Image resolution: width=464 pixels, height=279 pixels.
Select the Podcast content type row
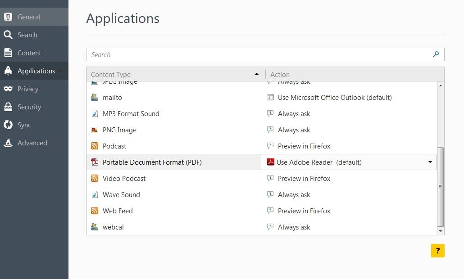click(x=262, y=146)
